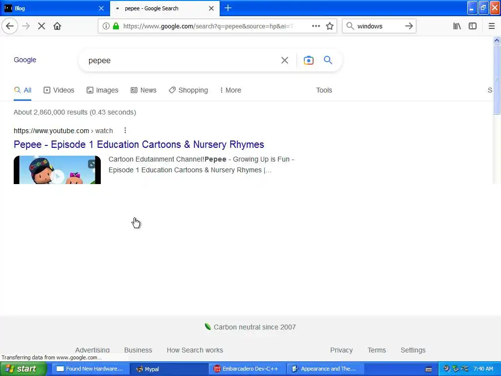Switch to Videos results
The height and width of the screenshot is (376, 501).
[59, 90]
